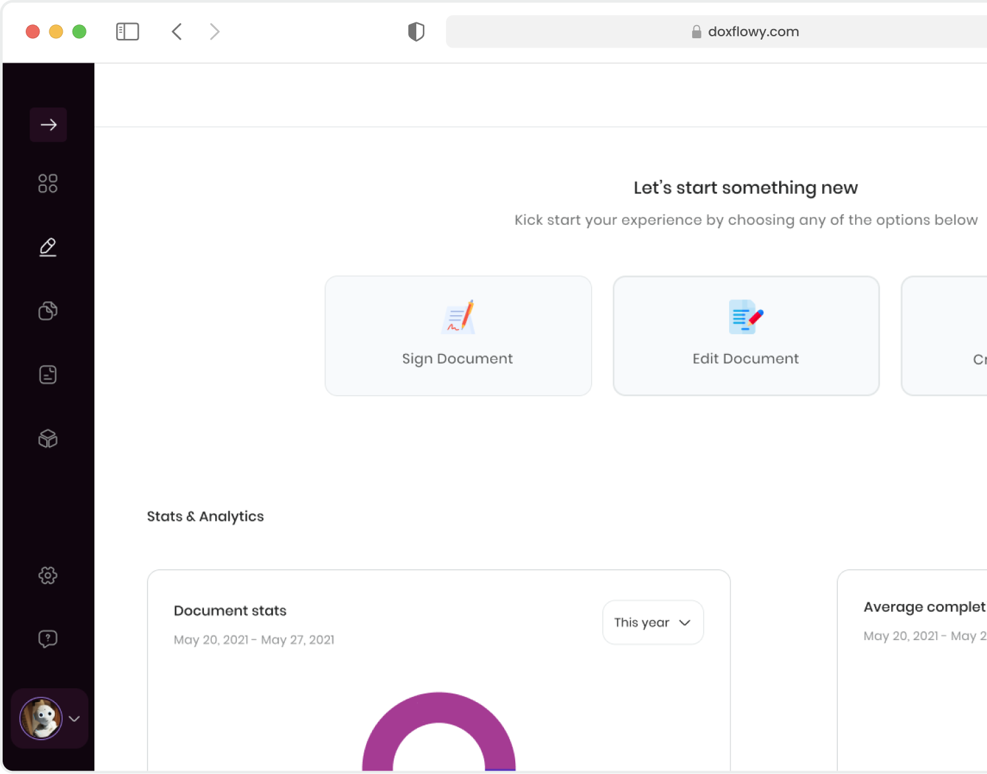
Task: Click the user avatar picture
Action: pos(41,719)
